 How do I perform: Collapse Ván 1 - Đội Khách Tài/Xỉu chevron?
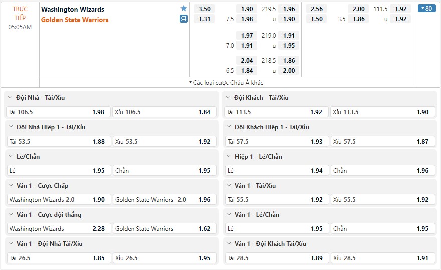[229, 243]
